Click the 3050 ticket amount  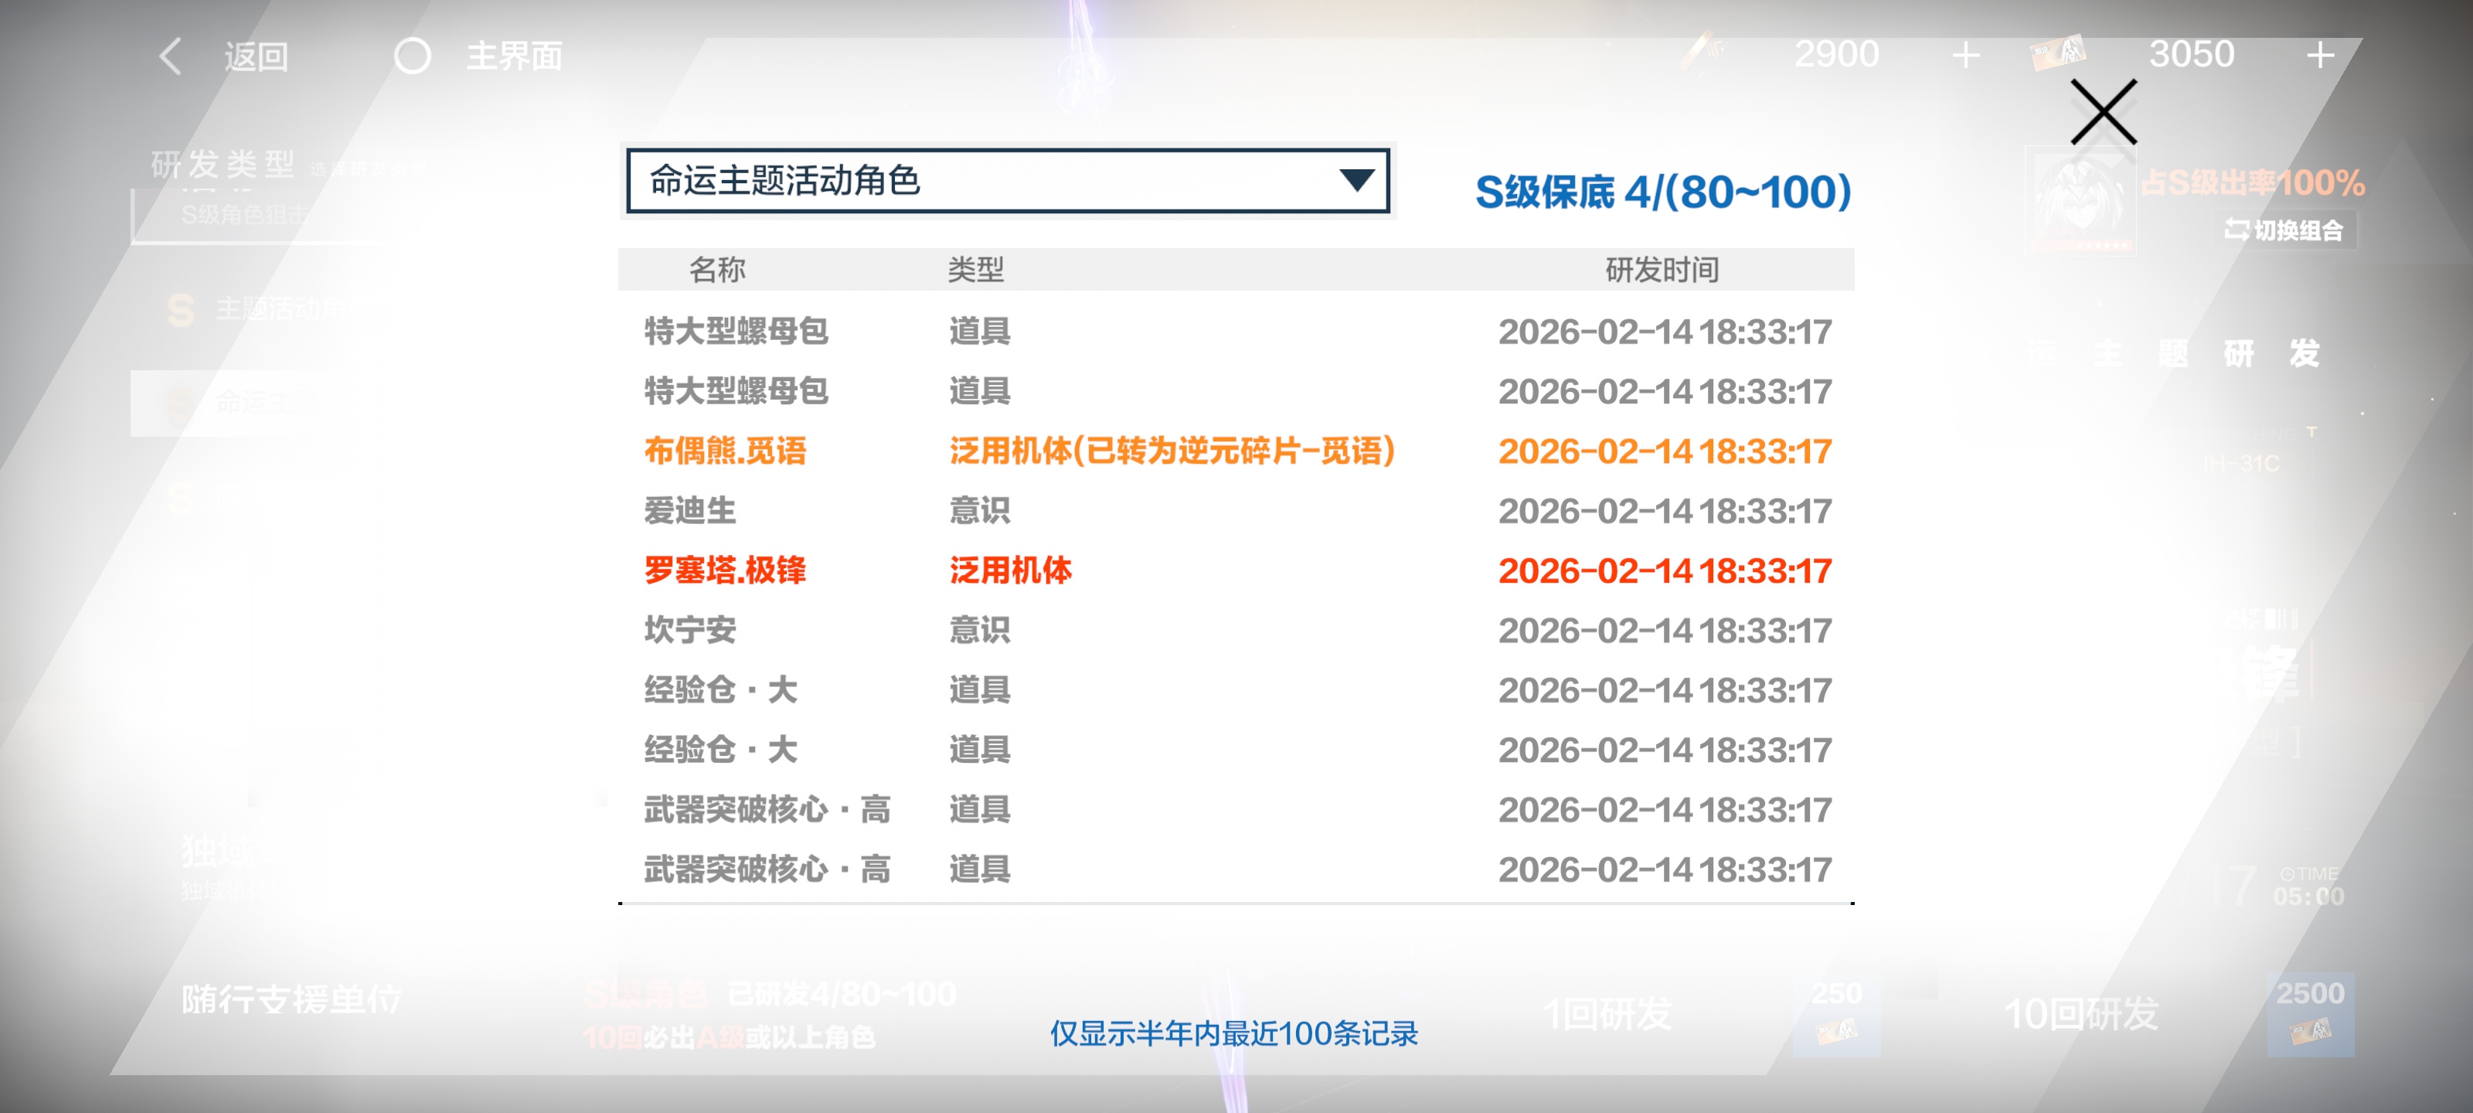click(2191, 54)
